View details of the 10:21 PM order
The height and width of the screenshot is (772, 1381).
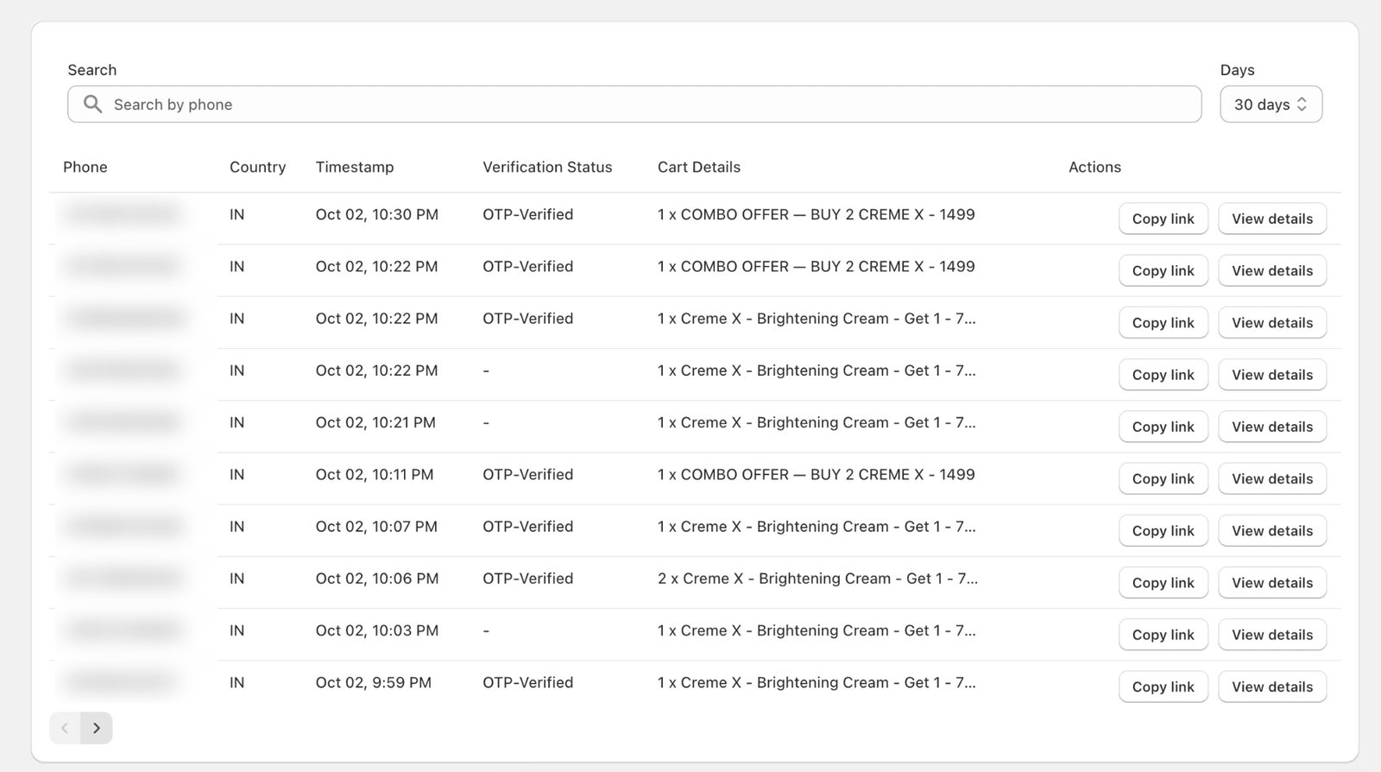pyautogui.click(x=1272, y=427)
